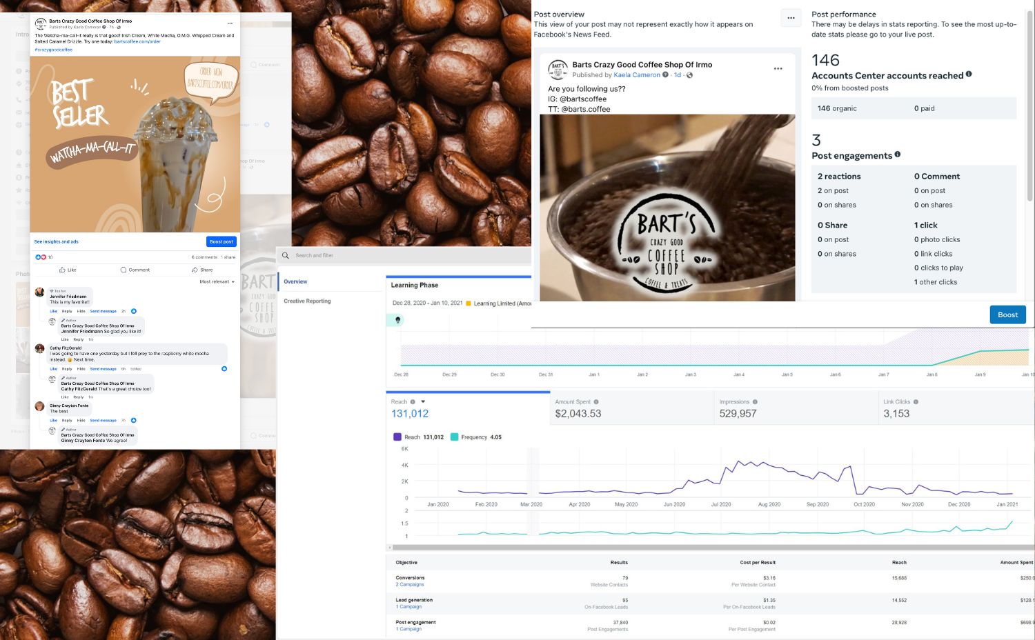The height and width of the screenshot is (640, 1035).
Task: Click the purple Reach legend swatch
Action: tap(397, 437)
